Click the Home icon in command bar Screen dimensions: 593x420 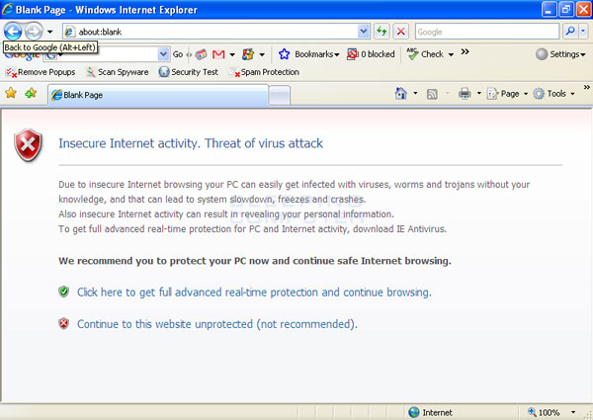400,94
